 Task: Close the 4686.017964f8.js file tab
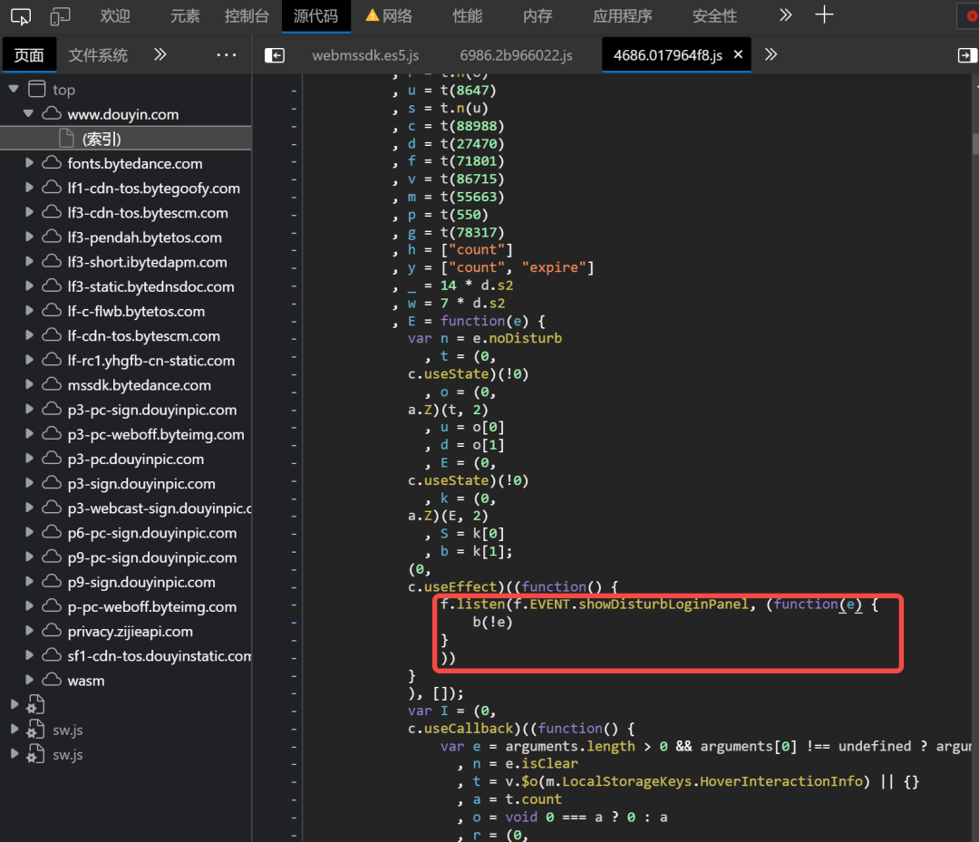738,54
